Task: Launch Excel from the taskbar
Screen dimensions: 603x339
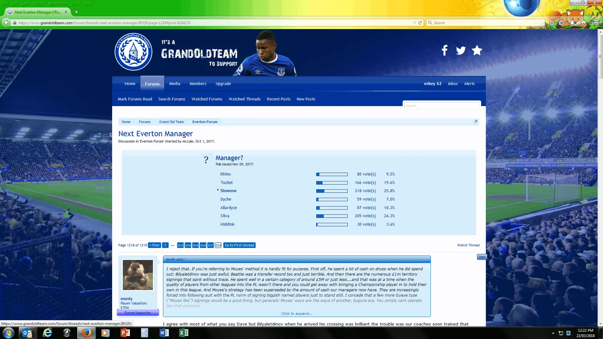Action: coord(184,333)
